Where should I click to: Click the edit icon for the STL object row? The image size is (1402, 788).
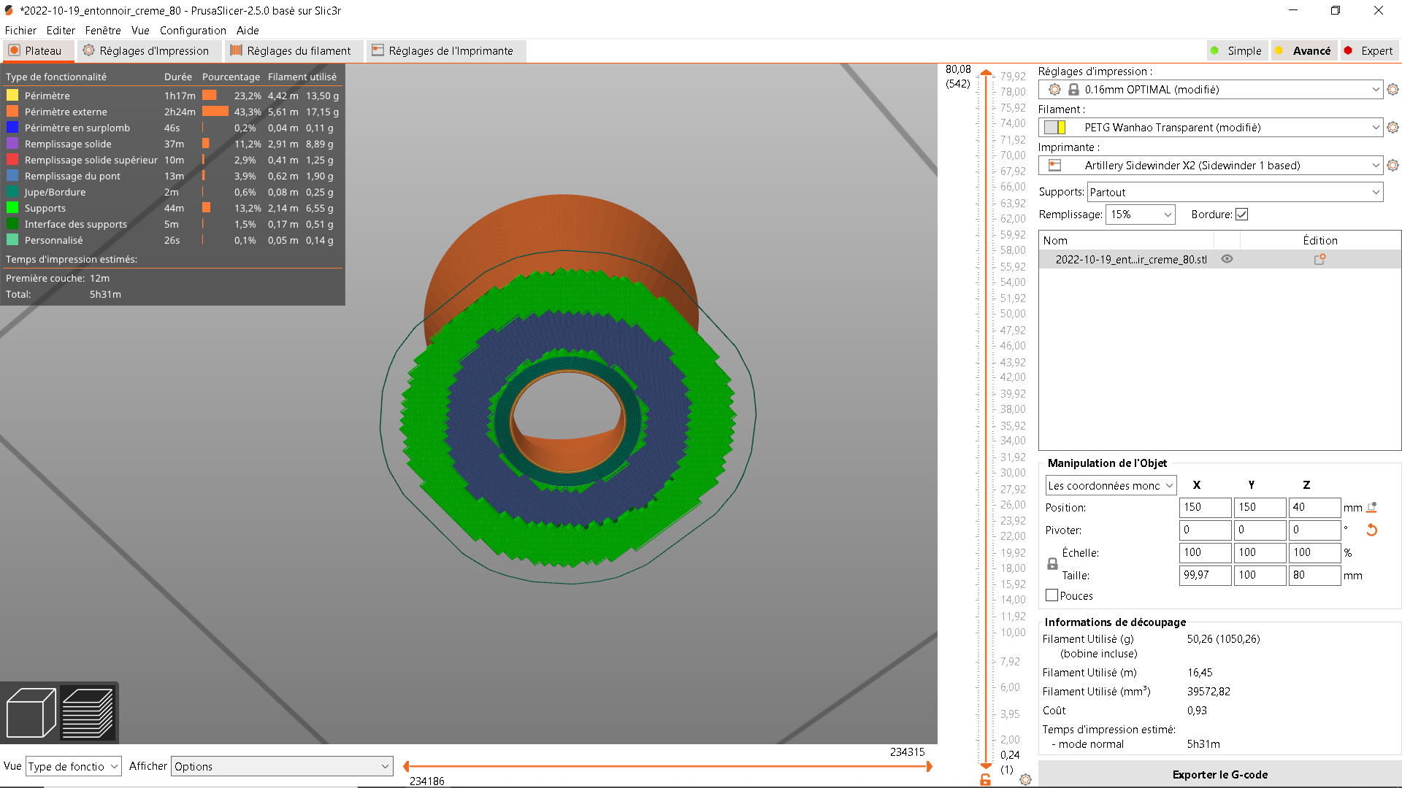coord(1319,259)
